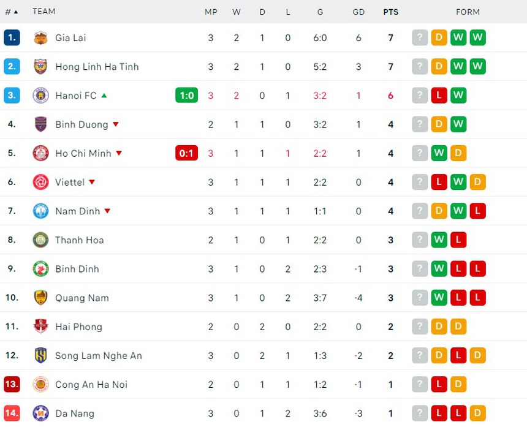
Task: Click Gia Lai's upcoming match question badge
Action: 420,37
